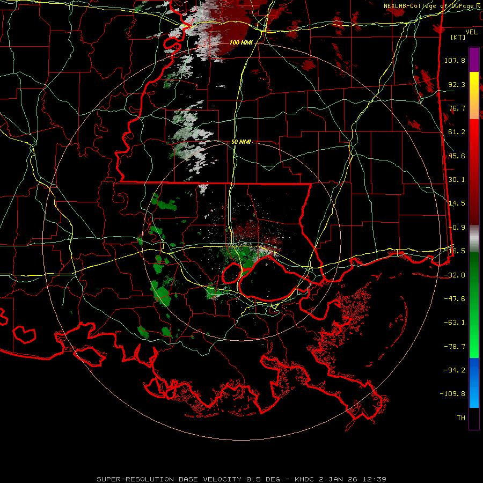Image resolution: width=483 pixels, height=483 pixels.
Task: Click the VEL legend title
Action: [x=471, y=32]
